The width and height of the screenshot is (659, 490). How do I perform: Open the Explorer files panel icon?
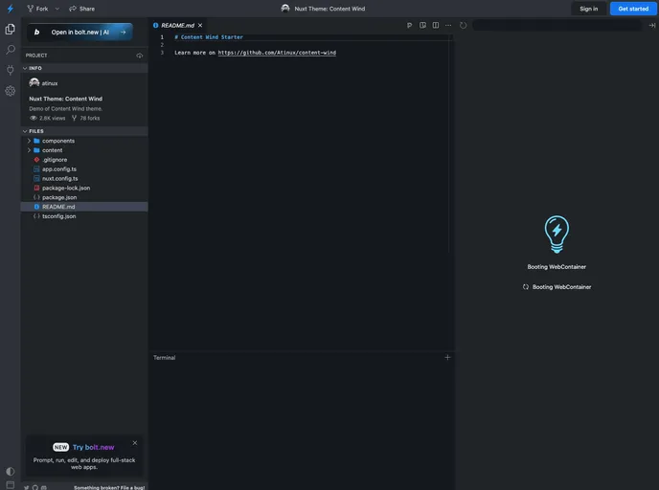pos(11,29)
